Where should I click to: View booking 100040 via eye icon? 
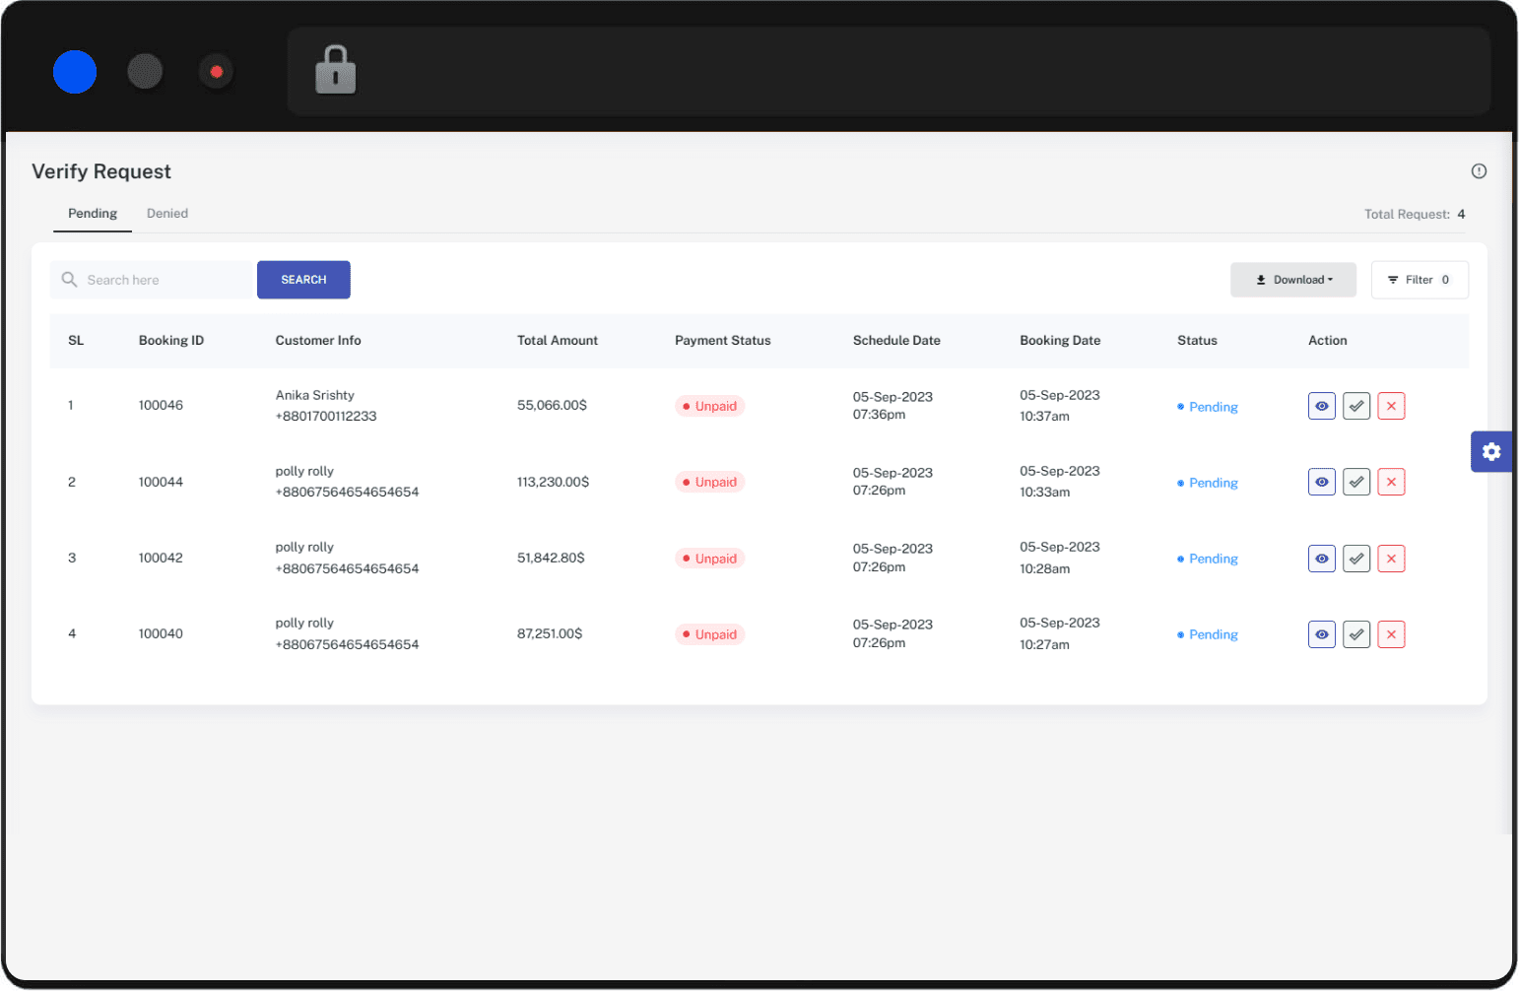1321,634
